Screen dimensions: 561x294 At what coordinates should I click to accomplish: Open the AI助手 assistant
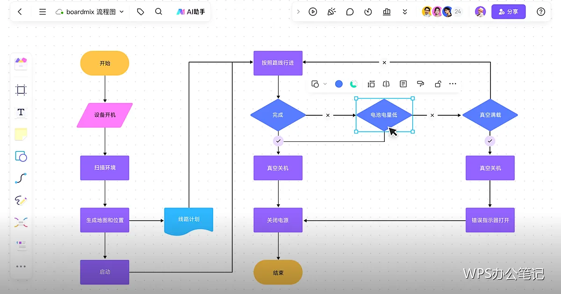click(x=191, y=12)
